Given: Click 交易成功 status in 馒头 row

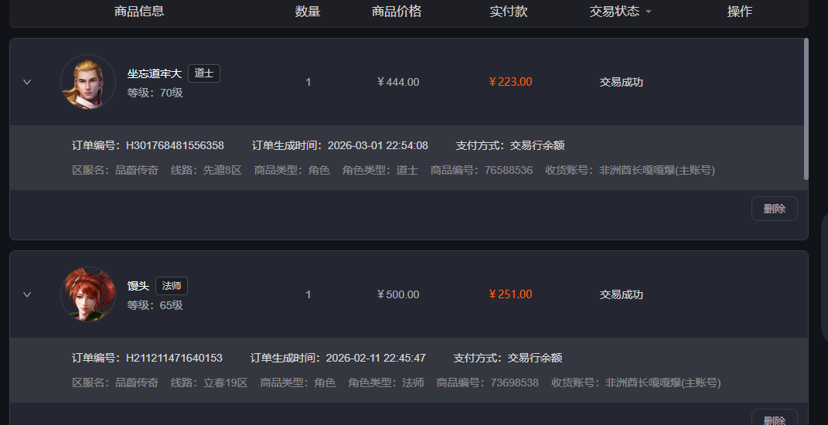Looking at the screenshot, I should click(x=621, y=294).
